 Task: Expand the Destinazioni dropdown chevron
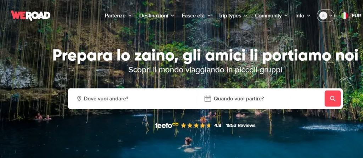(172, 16)
